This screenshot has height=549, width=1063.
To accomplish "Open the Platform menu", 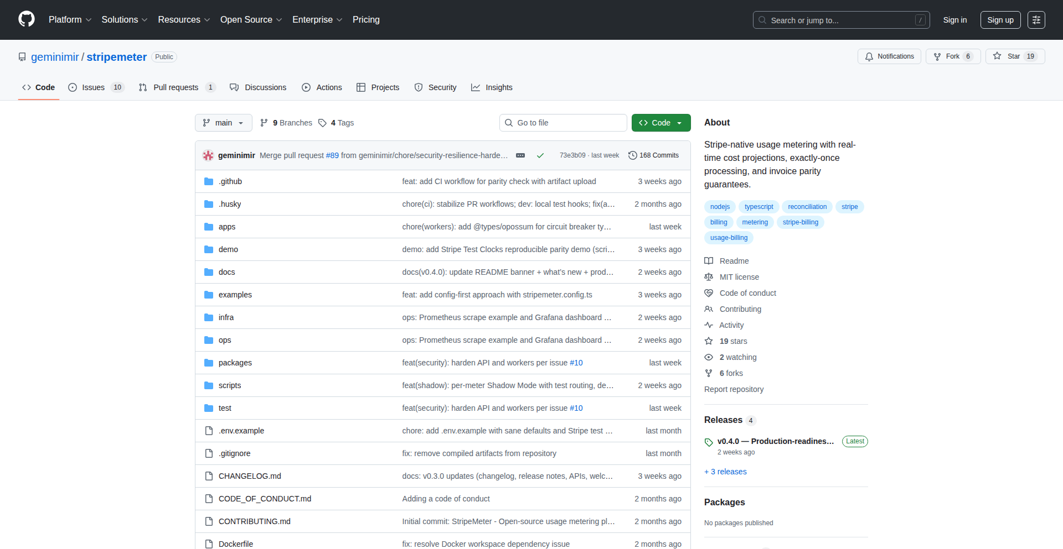I will click(70, 20).
